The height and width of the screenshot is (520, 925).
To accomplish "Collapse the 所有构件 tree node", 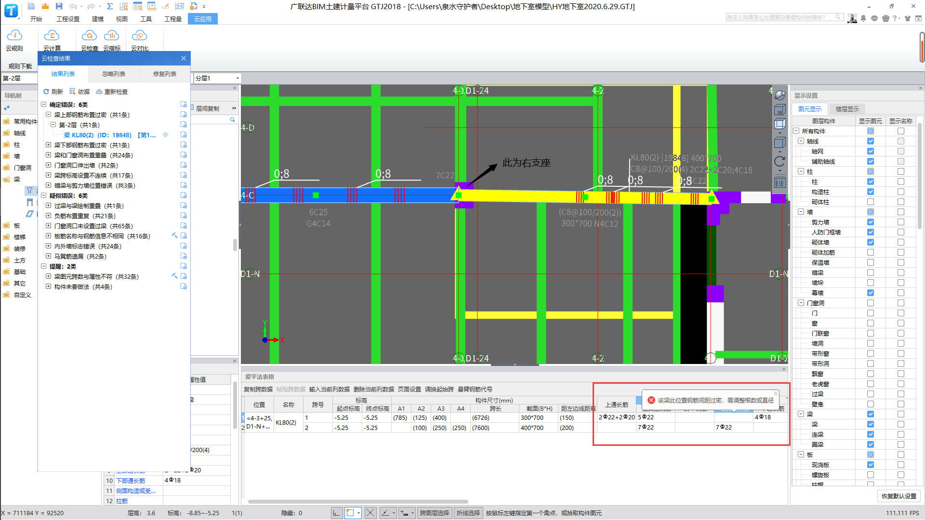I will pyautogui.click(x=796, y=131).
